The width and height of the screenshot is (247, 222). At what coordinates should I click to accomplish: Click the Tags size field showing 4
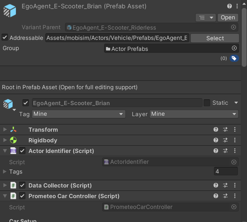click(x=226, y=171)
